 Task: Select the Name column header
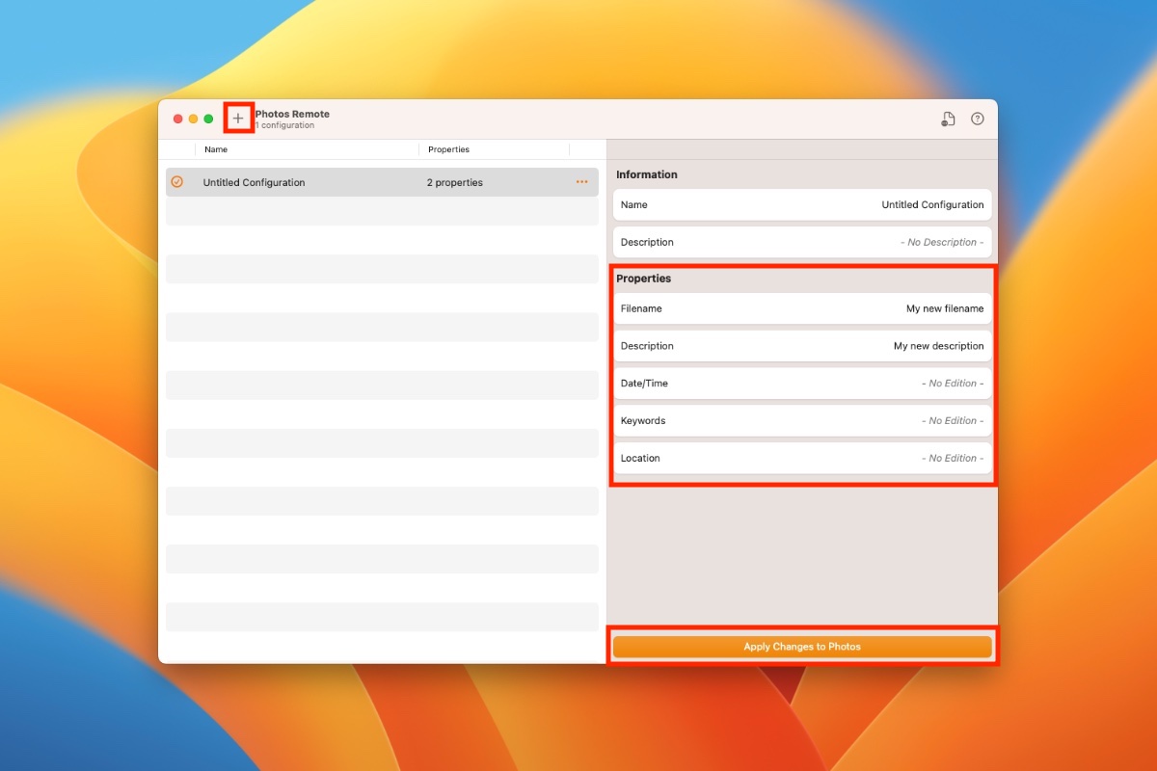tap(216, 149)
